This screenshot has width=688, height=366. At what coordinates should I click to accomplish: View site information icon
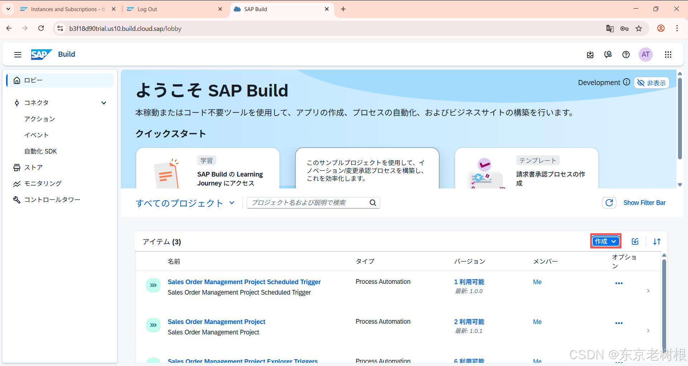(x=60, y=28)
